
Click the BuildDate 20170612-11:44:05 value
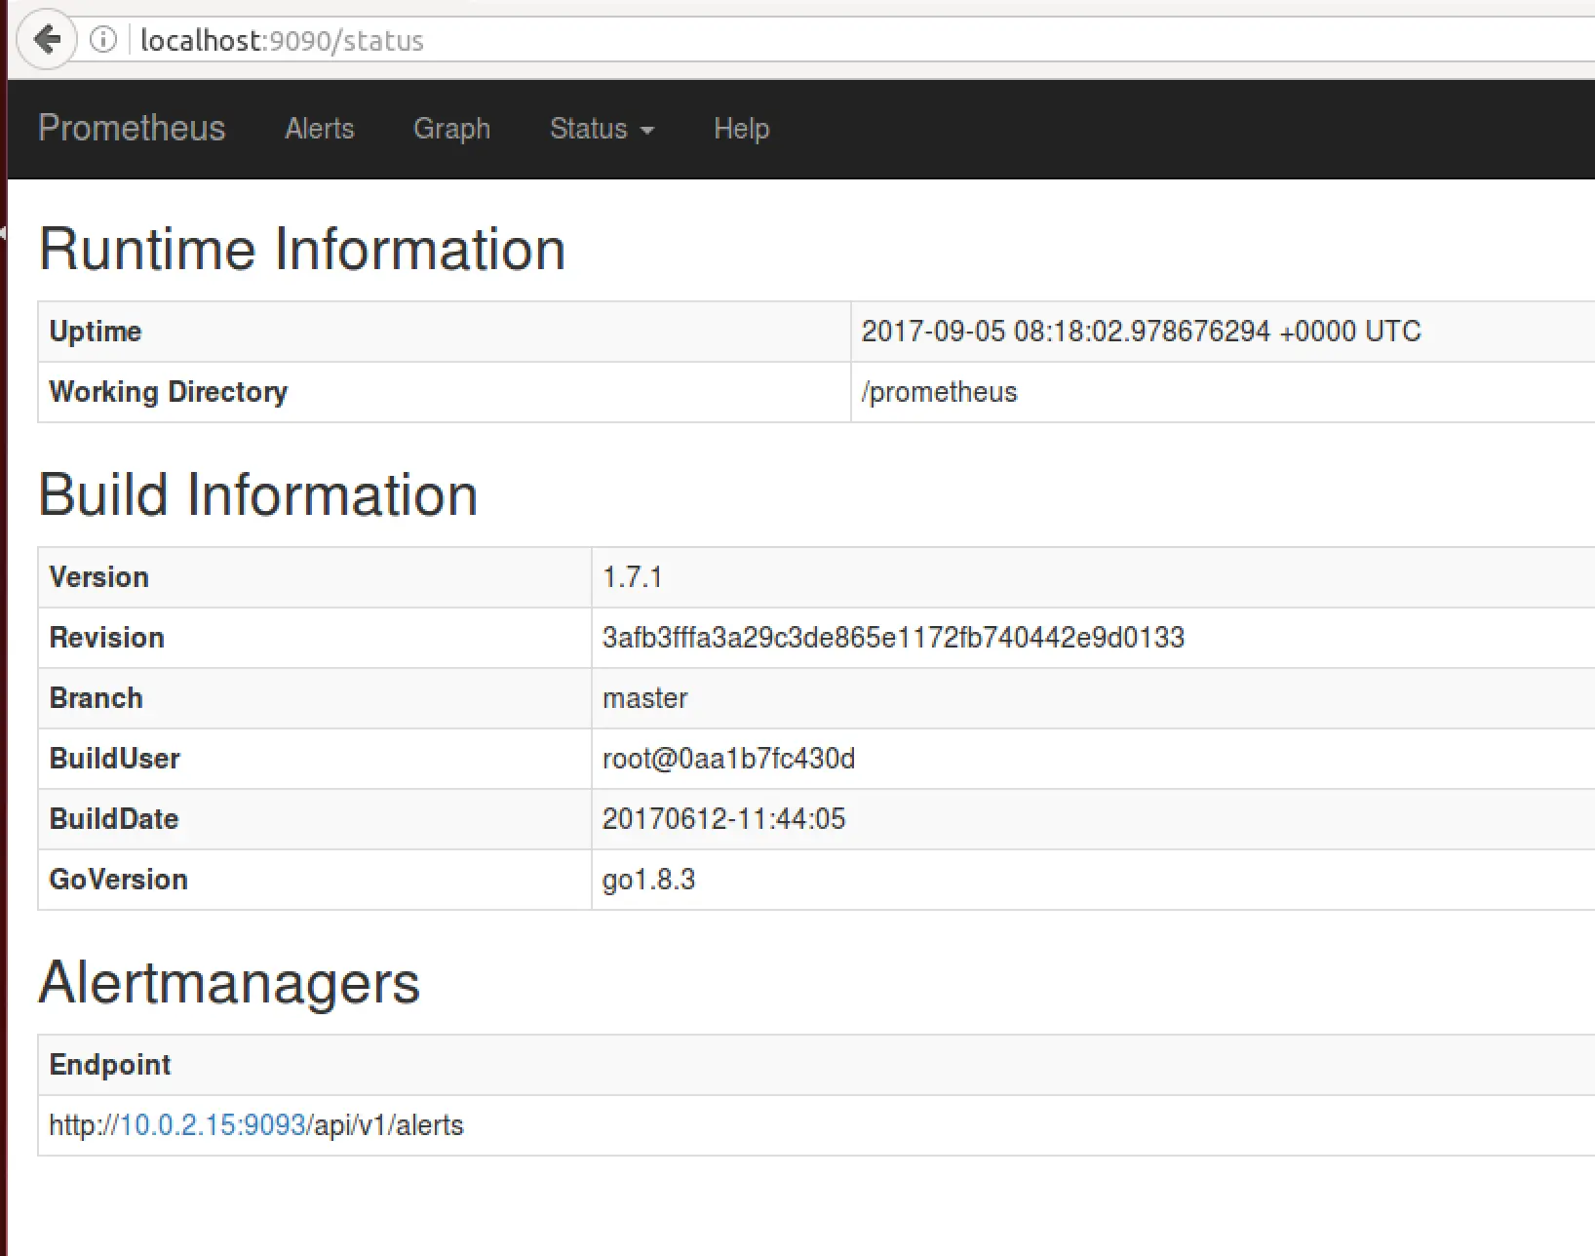(723, 819)
